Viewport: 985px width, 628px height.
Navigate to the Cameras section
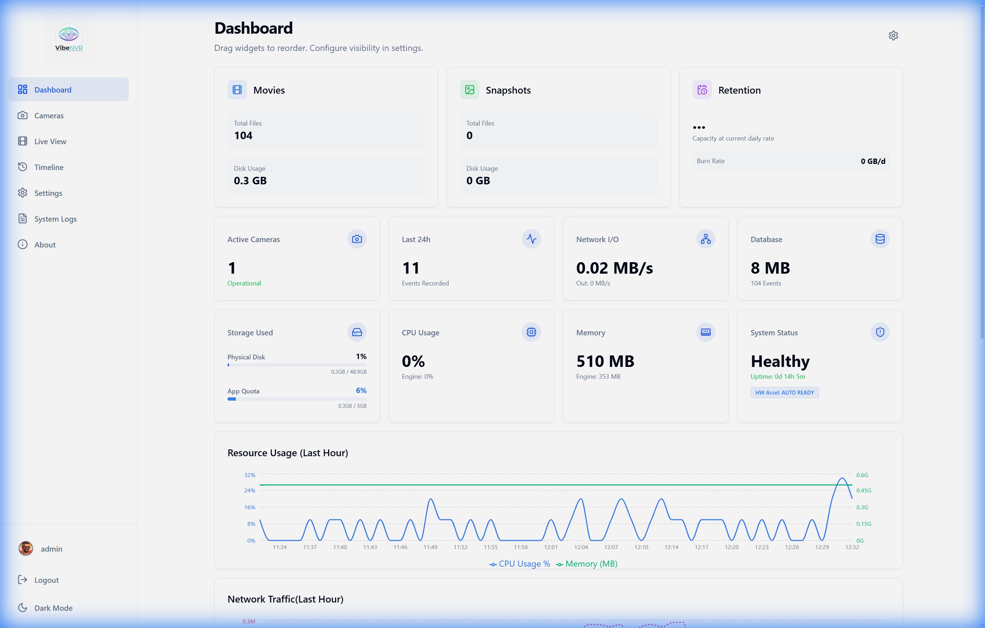point(50,115)
